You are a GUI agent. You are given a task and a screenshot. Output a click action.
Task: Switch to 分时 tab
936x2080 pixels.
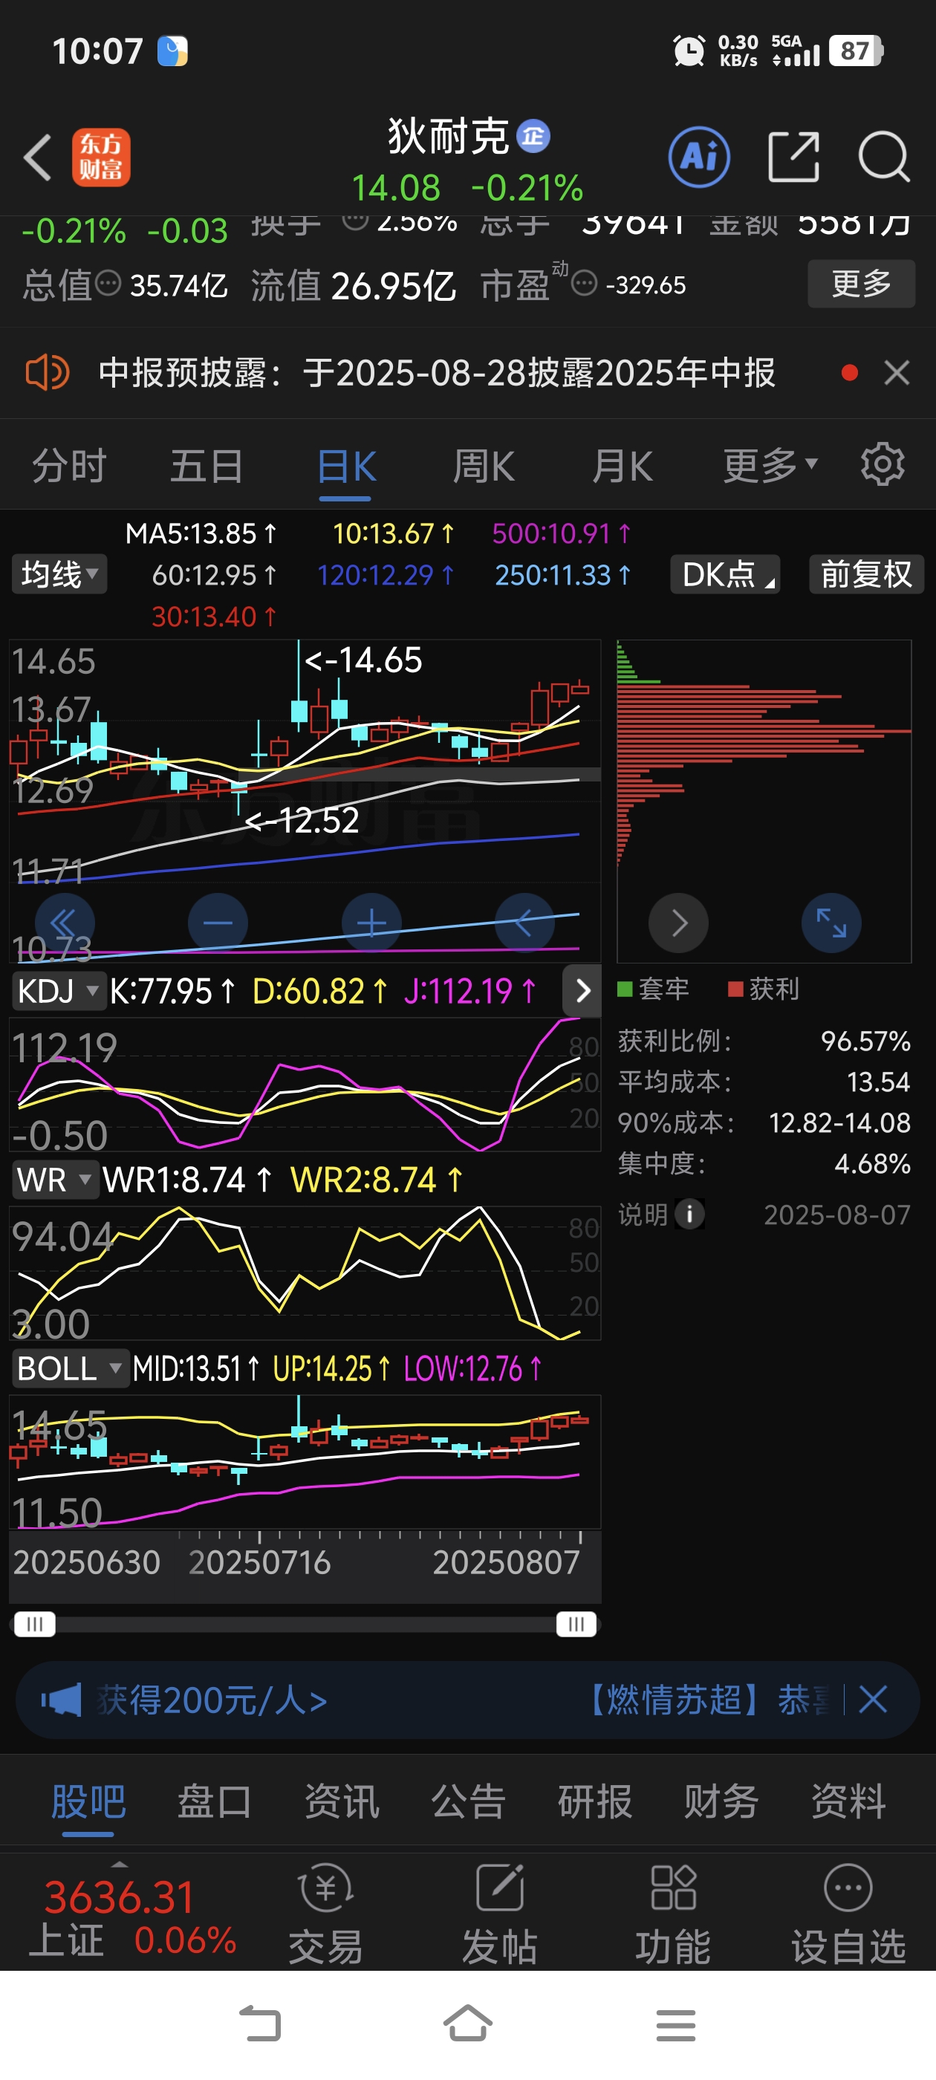(x=69, y=466)
